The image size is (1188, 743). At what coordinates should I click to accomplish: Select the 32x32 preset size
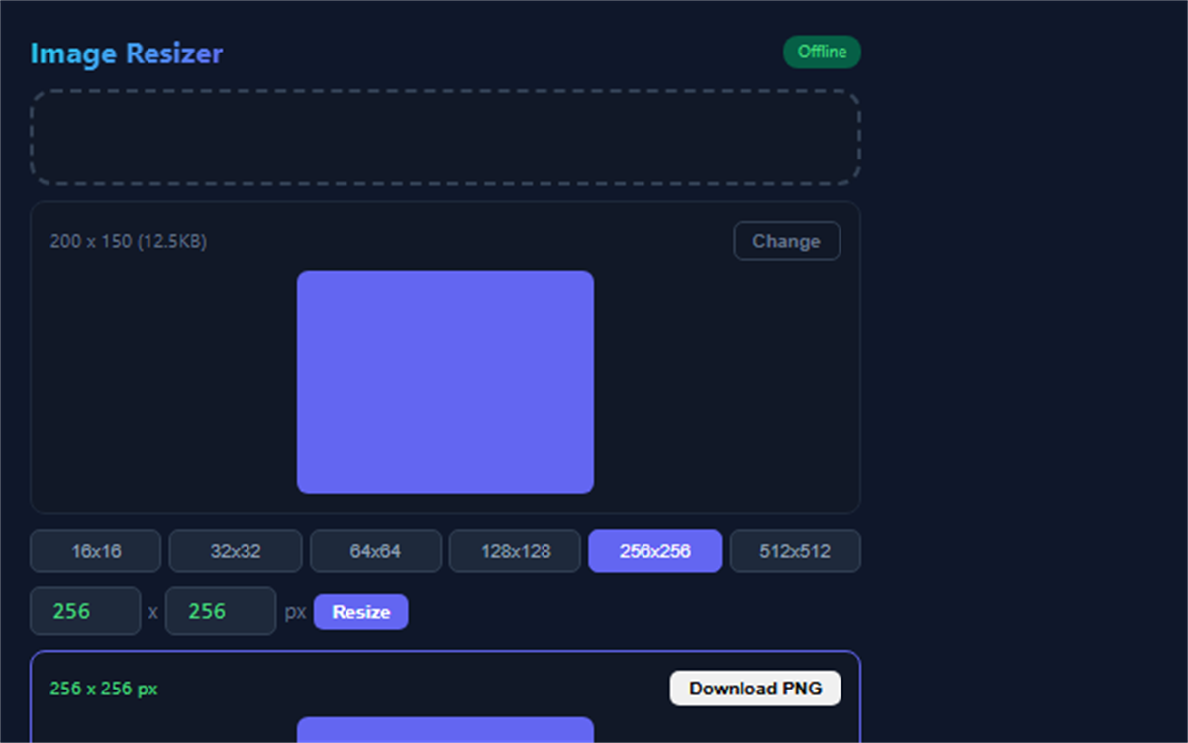236,551
